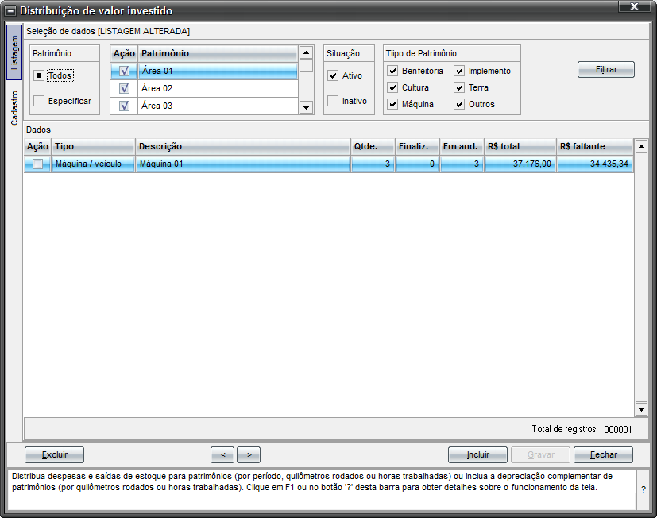Check the Máquina 01 row action checkbox

point(37,164)
